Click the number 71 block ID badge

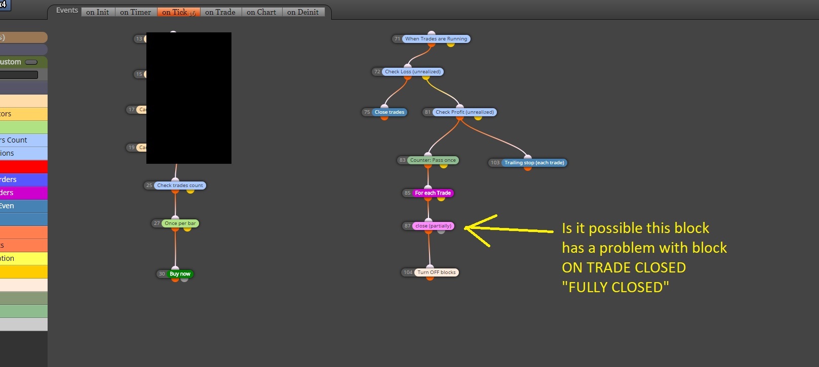coord(397,39)
